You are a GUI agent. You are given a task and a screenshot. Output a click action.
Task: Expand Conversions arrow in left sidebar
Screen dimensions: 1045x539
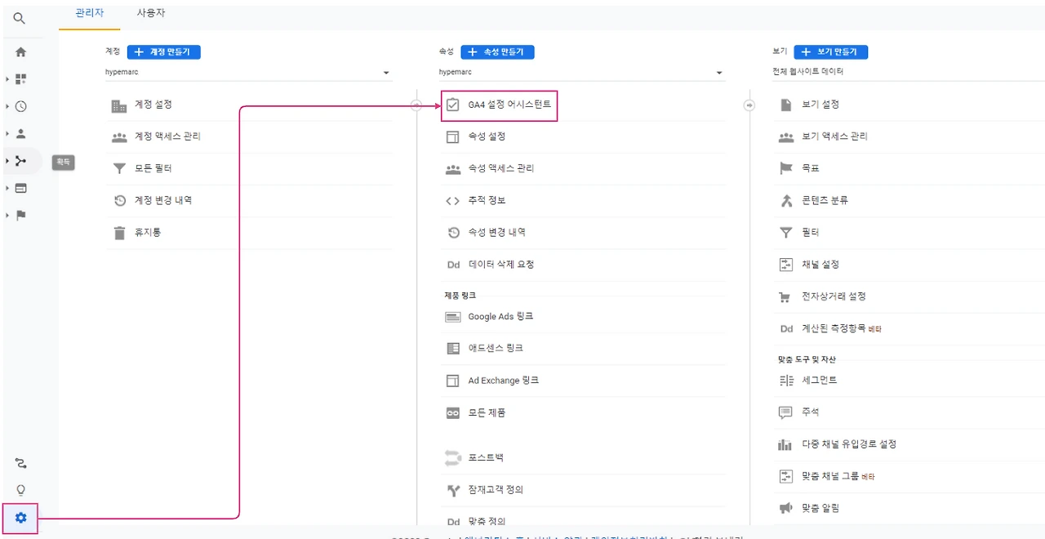7,216
